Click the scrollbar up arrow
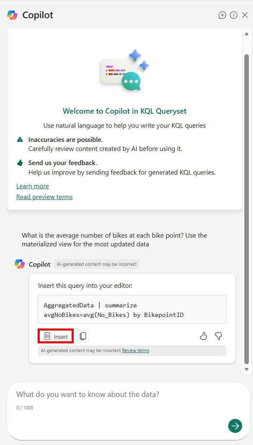This screenshot has height=445, width=253. (x=246, y=34)
